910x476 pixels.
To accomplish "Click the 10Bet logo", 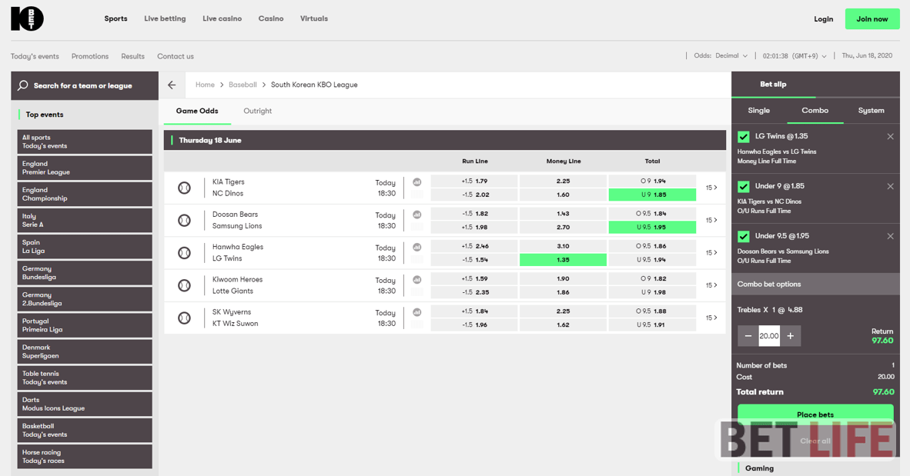I will [x=27, y=18].
